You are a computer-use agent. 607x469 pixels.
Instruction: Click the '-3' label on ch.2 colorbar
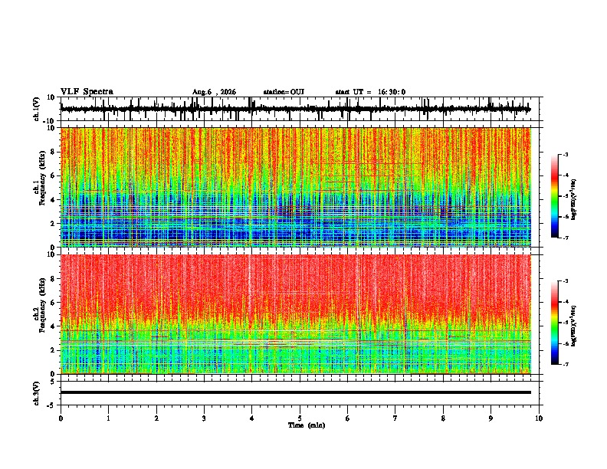pos(565,281)
